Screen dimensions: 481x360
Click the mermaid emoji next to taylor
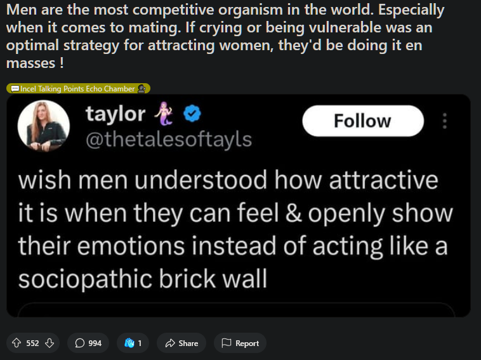[164, 113]
